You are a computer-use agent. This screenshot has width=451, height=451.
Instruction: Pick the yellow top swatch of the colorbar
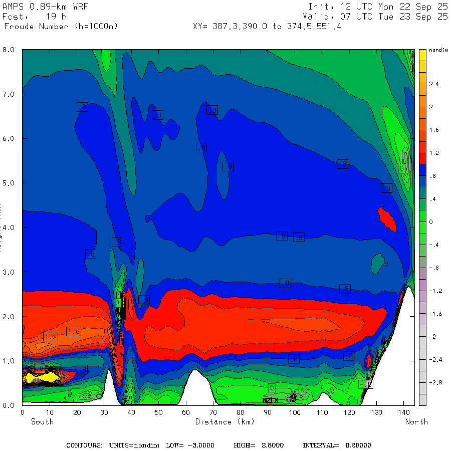[x=422, y=55]
